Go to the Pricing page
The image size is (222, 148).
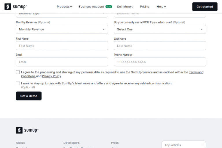coord(145,7)
